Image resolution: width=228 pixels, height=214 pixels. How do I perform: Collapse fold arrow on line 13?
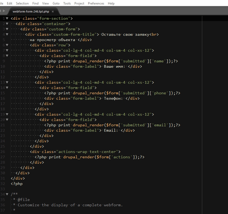[x=7, y=82]
